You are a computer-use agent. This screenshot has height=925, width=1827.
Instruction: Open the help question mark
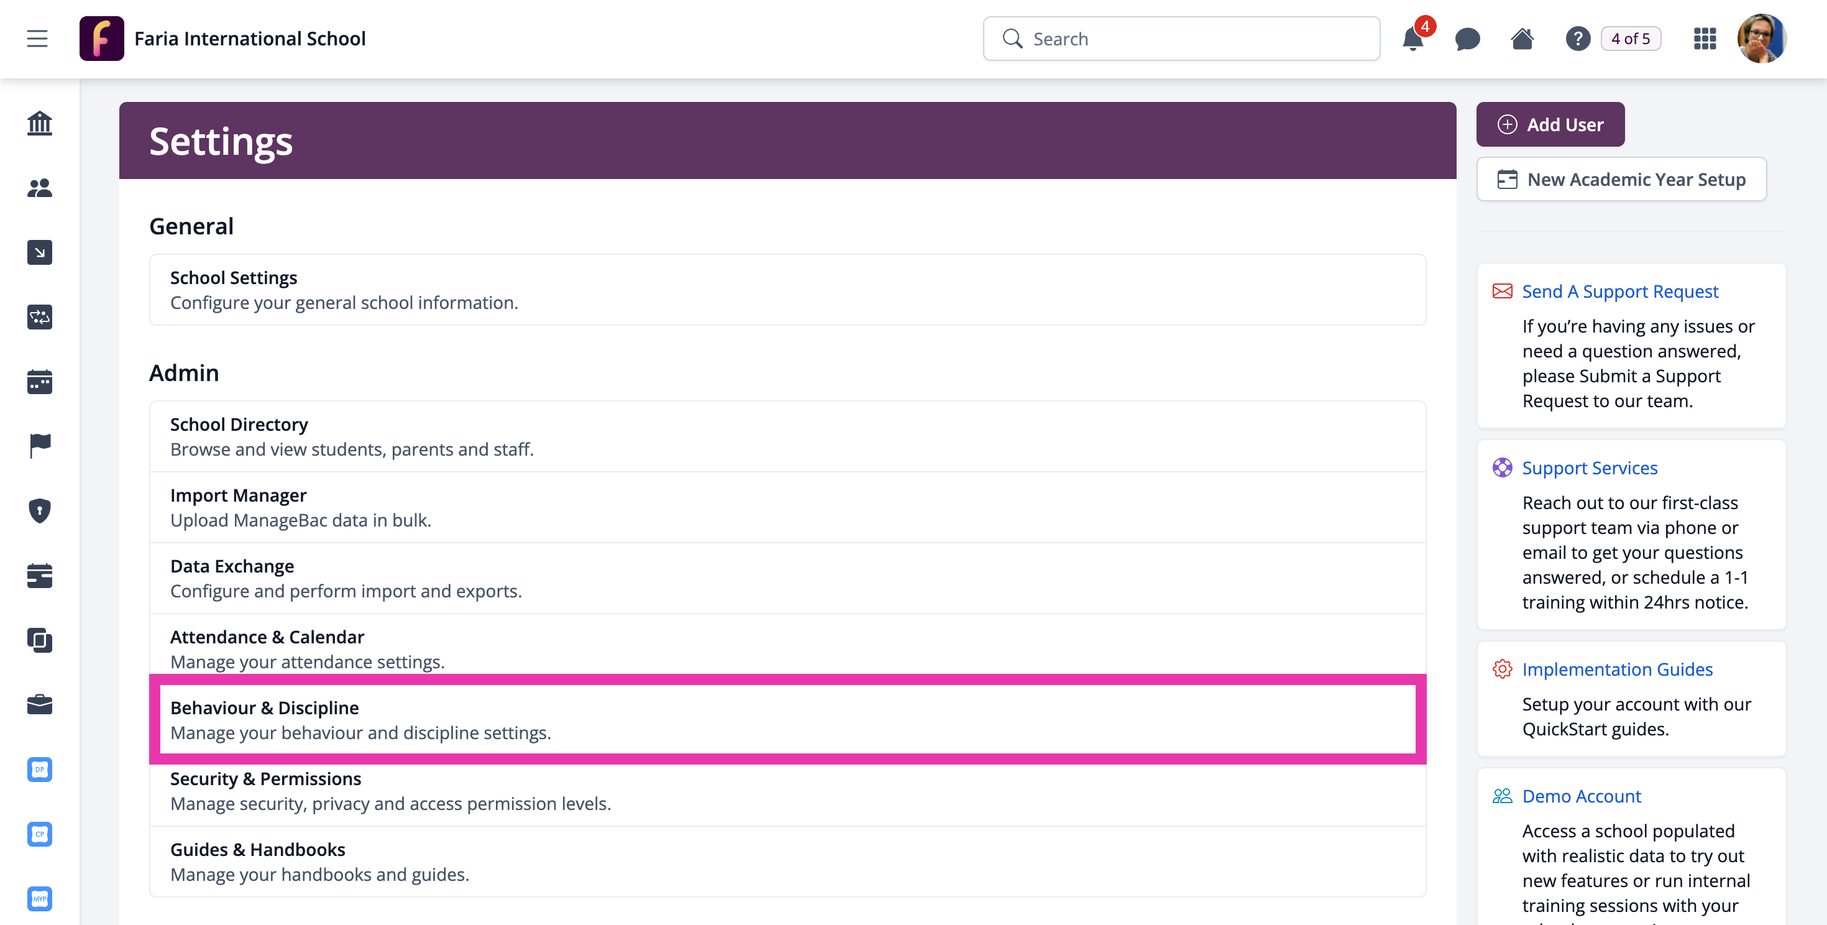coord(1577,39)
